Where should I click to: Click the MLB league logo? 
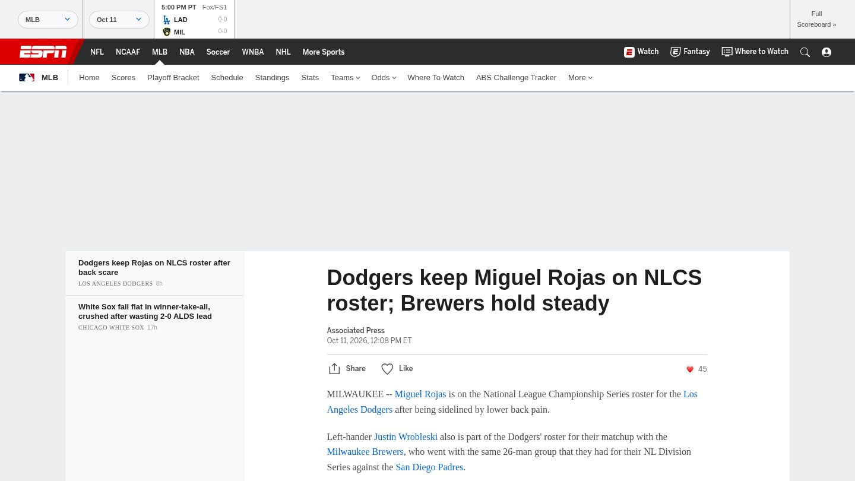(27, 78)
